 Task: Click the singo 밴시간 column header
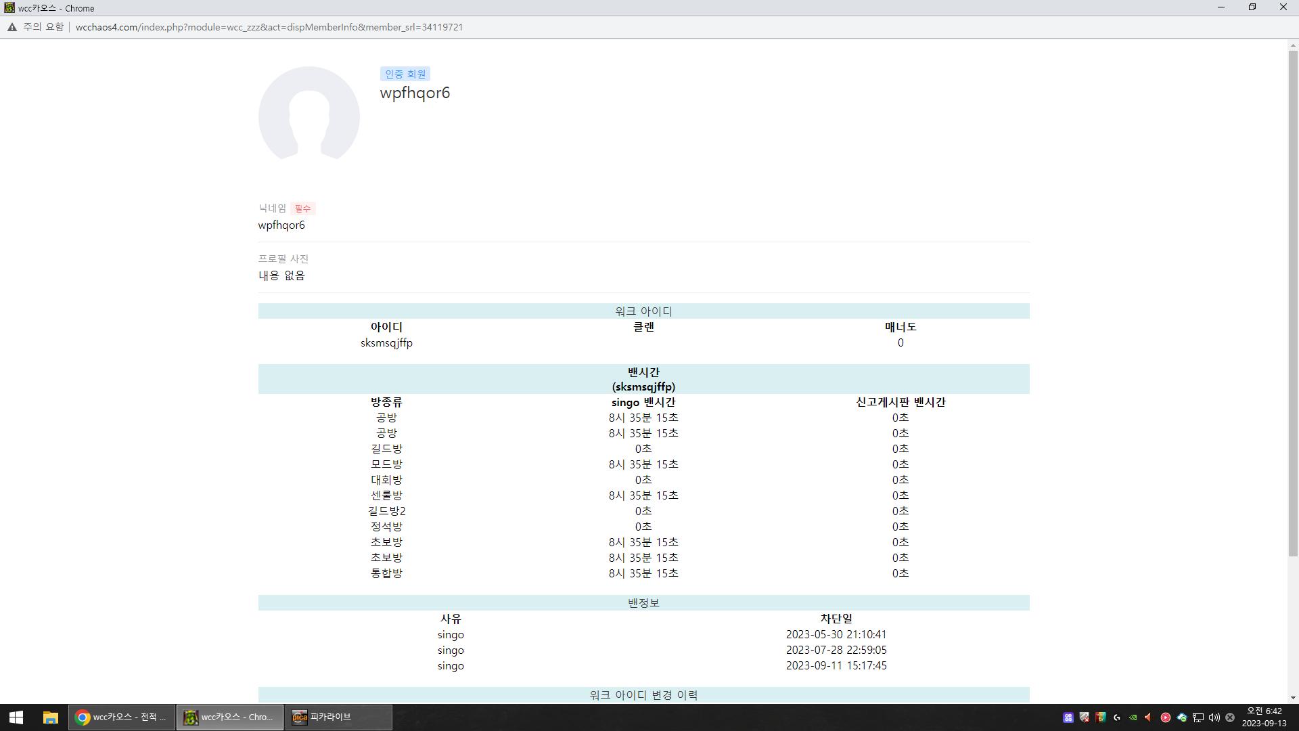coord(643,402)
